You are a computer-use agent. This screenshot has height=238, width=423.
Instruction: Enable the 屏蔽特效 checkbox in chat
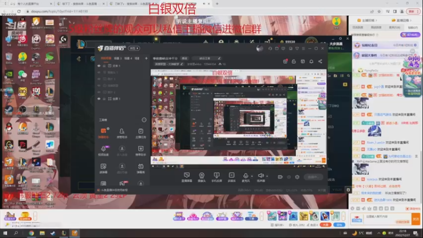[x=407, y=208]
